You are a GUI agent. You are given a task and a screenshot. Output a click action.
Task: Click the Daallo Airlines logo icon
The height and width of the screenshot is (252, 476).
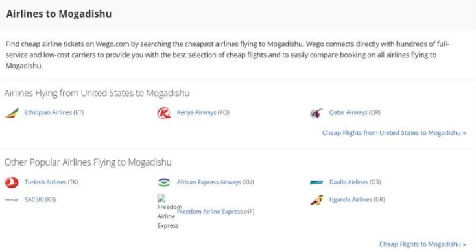pyautogui.click(x=316, y=183)
